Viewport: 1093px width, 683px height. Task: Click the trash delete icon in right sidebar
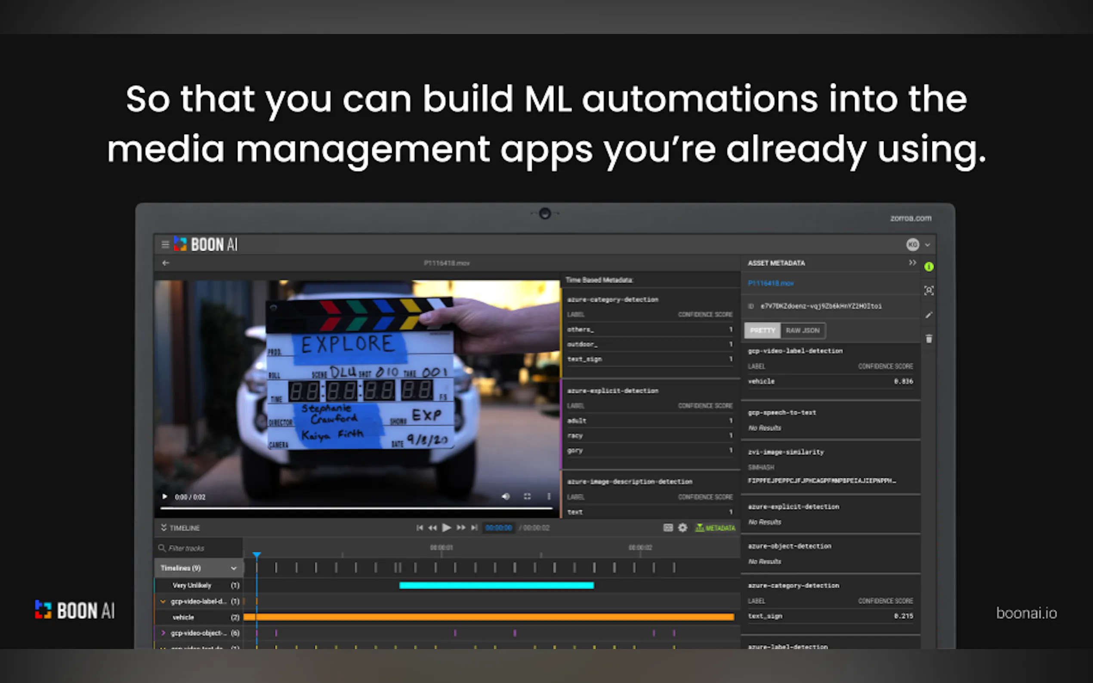click(x=929, y=339)
